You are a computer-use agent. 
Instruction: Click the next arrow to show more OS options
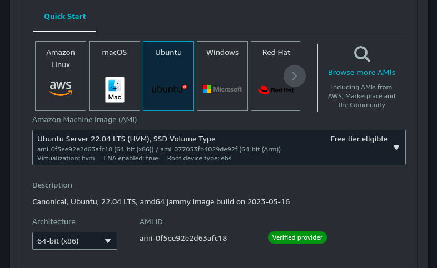(295, 76)
